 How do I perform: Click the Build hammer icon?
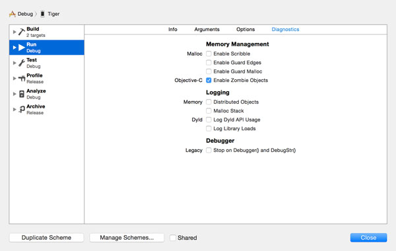pos(22,32)
